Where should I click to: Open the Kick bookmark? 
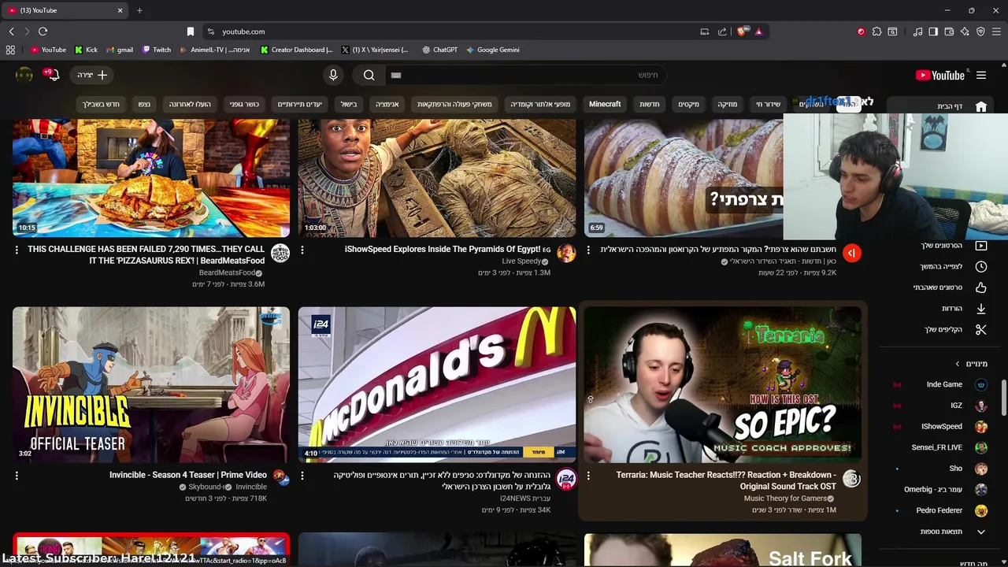coord(86,50)
